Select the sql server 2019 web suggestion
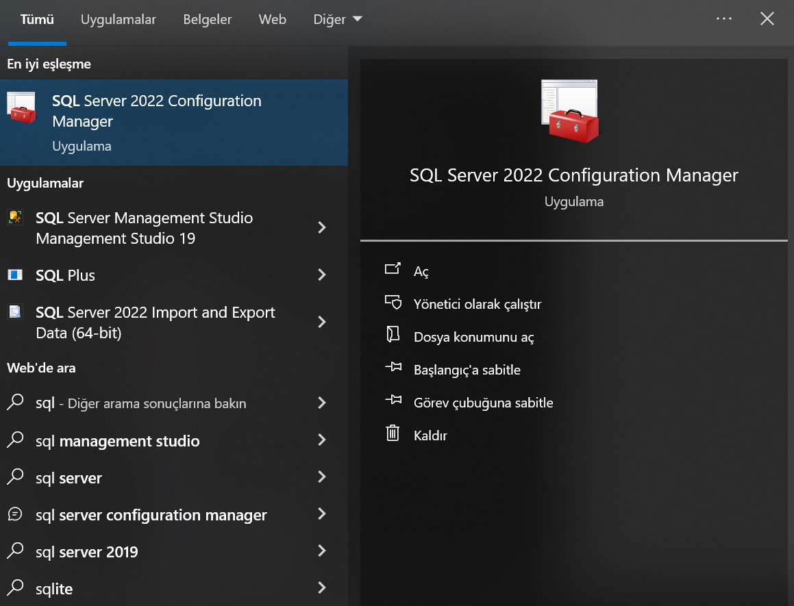Viewport: 794px width, 606px height. [x=87, y=552]
